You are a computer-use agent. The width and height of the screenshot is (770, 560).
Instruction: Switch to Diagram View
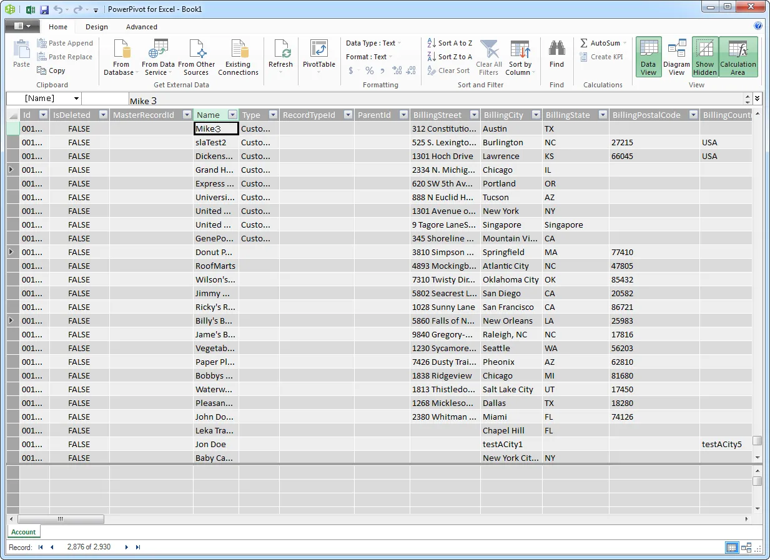point(676,57)
